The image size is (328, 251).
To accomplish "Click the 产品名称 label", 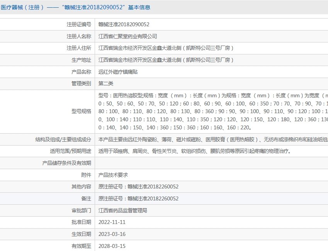I will pos(82,72).
